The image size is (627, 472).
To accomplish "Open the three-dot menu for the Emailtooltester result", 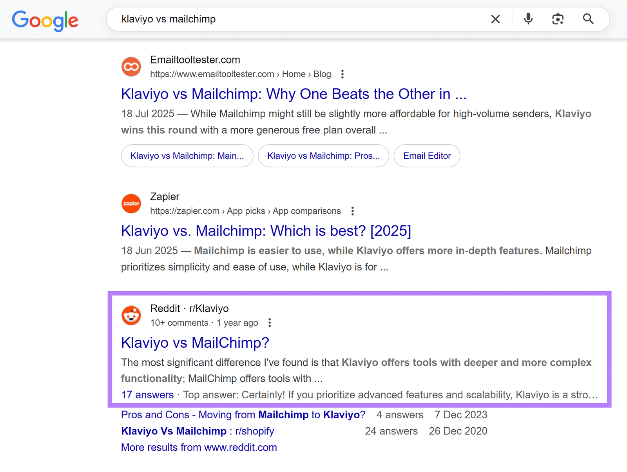I will pos(342,74).
